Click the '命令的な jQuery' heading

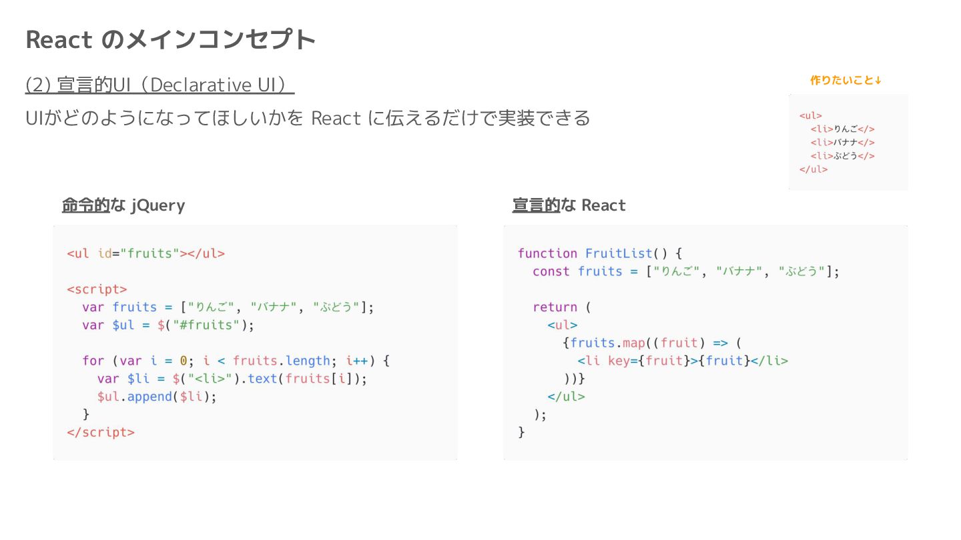pyautogui.click(x=123, y=205)
